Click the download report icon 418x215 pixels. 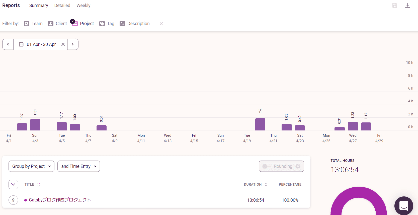(x=407, y=6)
